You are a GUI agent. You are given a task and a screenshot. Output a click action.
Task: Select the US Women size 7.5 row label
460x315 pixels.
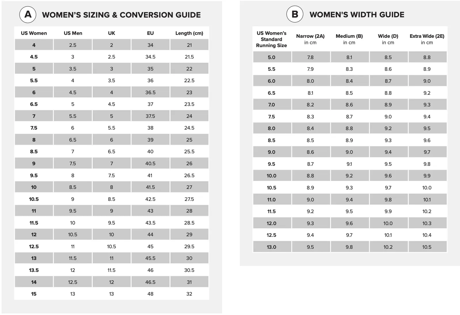(x=34, y=128)
